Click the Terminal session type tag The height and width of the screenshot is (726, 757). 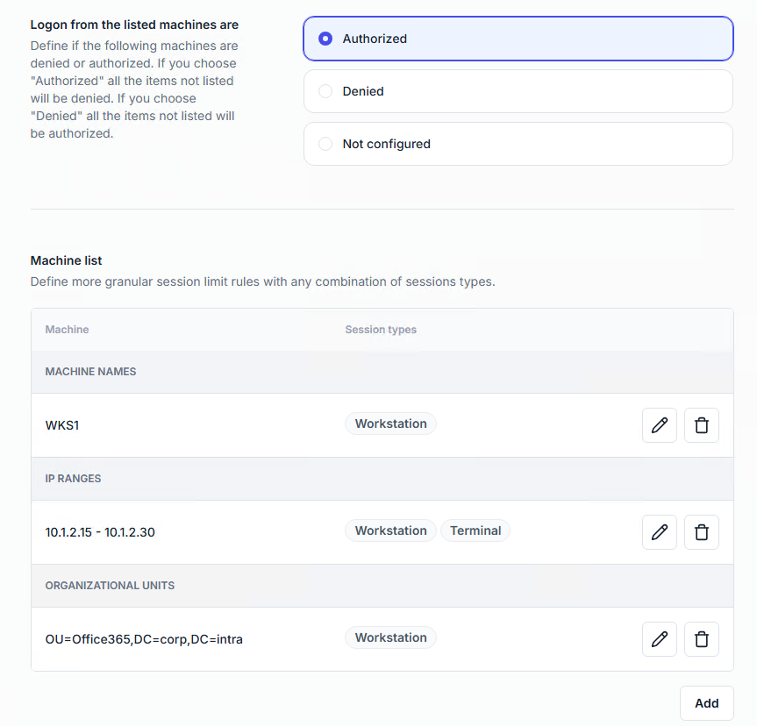pyautogui.click(x=475, y=530)
